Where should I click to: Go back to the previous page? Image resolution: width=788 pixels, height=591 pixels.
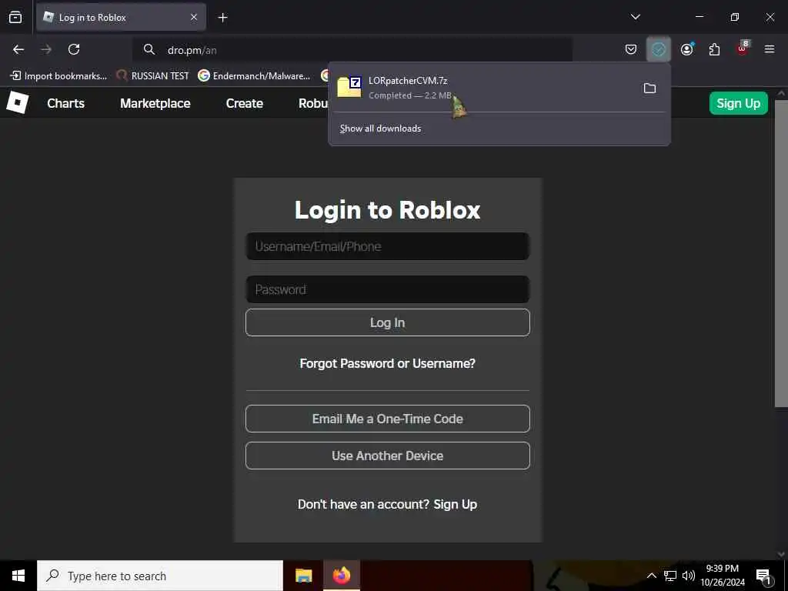[x=18, y=49]
